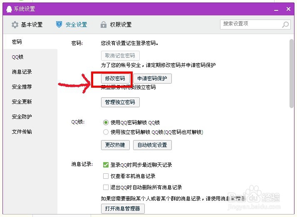The height and width of the screenshot is (217, 297).
Task: Enable 仅查看本机消息记录 checkbox
Action: coord(106,176)
